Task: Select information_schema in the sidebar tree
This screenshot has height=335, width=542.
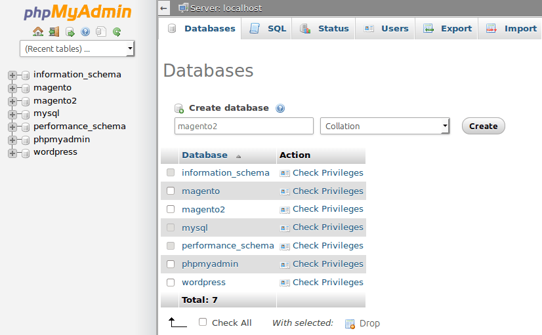Action: 77,75
